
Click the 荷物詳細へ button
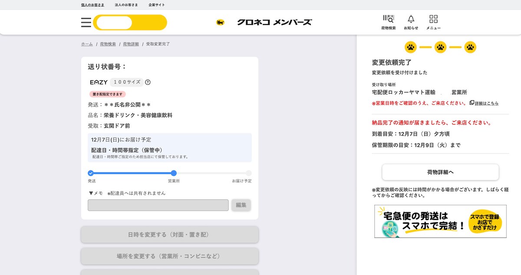440,172
